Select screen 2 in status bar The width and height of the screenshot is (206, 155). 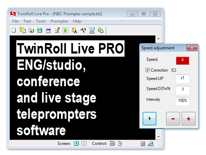[x=84, y=144]
